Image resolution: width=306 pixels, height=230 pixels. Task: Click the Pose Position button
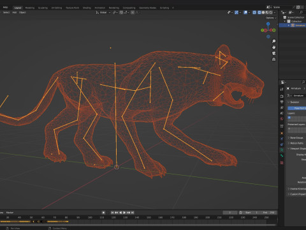[x=297, y=108]
